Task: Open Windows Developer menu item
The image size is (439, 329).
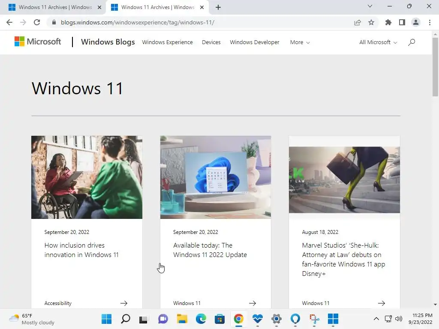Action: (x=255, y=42)
